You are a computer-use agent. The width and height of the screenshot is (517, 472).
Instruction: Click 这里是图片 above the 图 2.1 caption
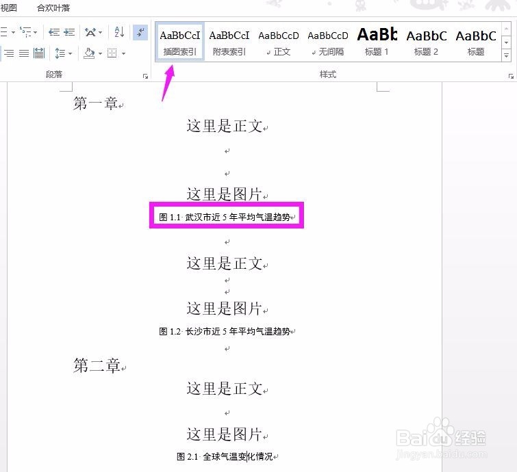[x=225, y=434]
